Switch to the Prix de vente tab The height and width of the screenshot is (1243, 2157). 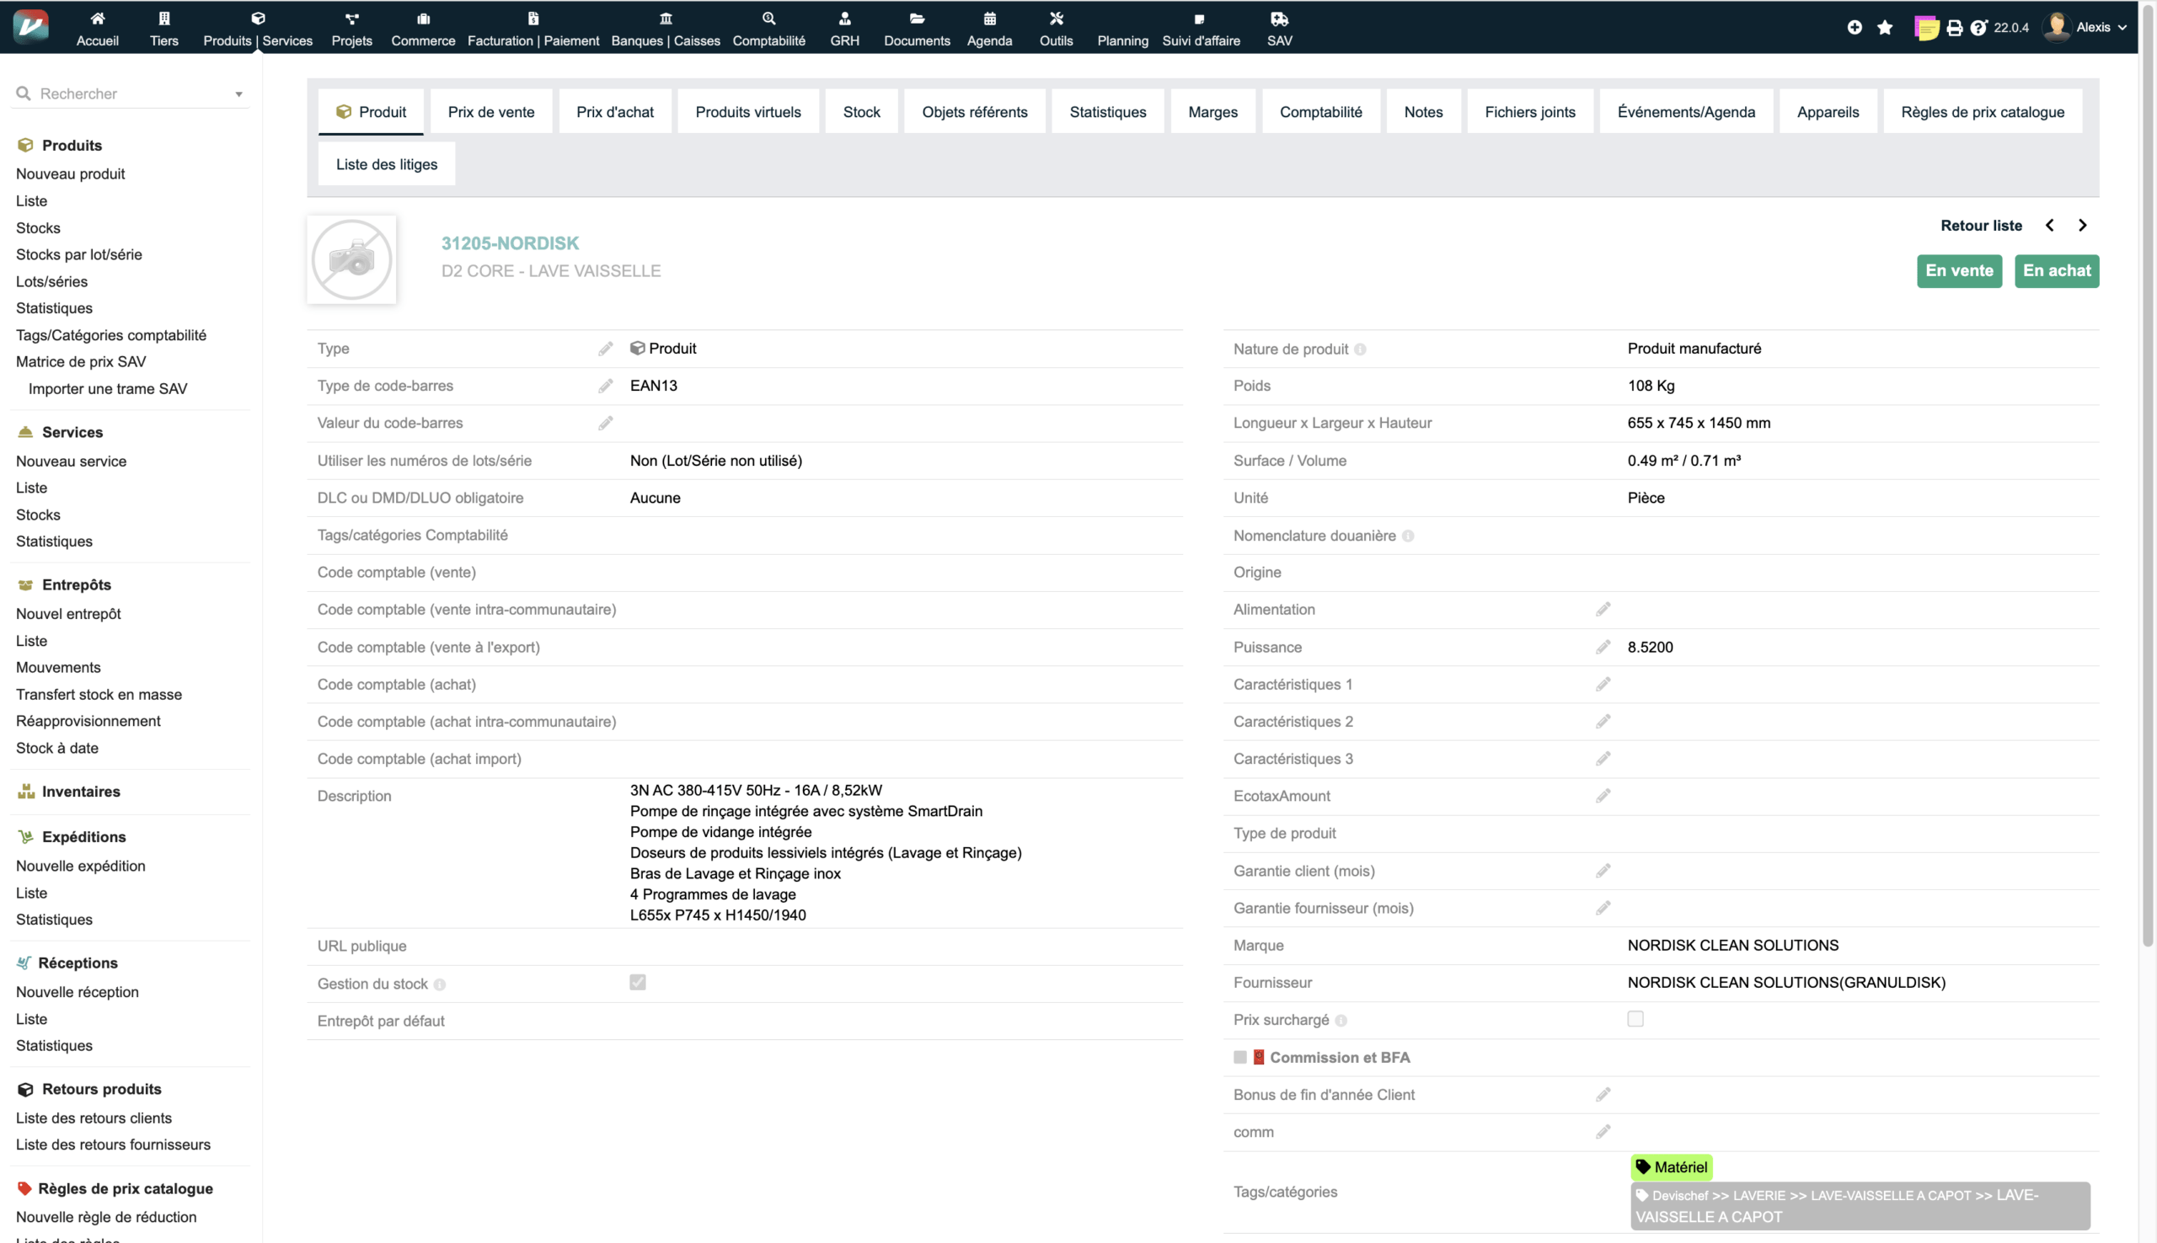[x=491, y=112]
